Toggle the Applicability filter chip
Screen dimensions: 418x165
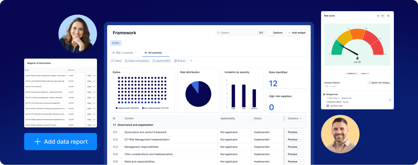coord(161,61)
